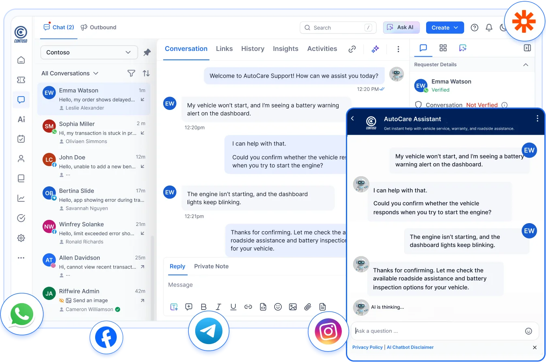This screenshot has width=546, height=363.
Task: Open the Insights tab
Action: point(286,49)
